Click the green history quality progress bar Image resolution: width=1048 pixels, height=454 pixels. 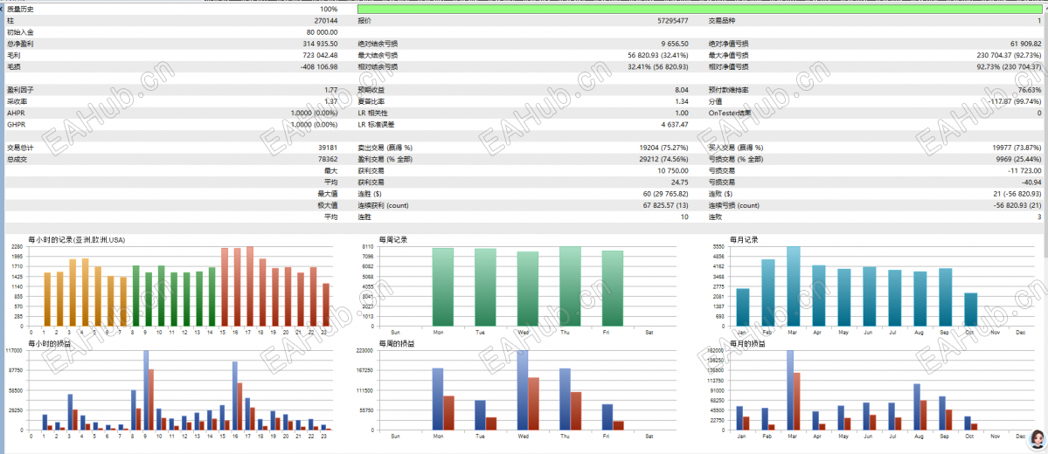point(702,10)
